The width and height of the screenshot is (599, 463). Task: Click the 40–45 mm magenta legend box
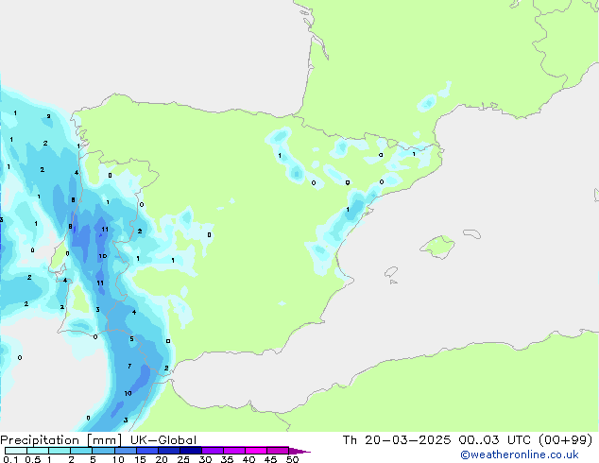(256, 451)
